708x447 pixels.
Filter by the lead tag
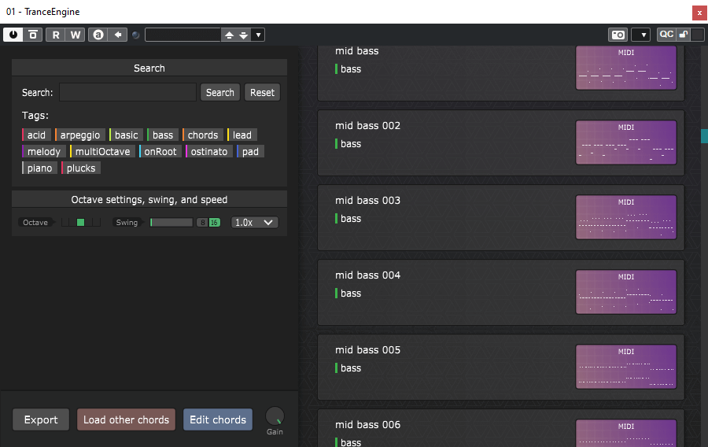pyautogui.click(x=242, y=135)
